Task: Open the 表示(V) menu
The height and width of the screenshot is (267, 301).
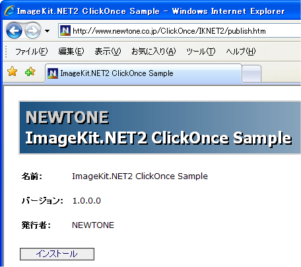Action: (x=108, y=52)
